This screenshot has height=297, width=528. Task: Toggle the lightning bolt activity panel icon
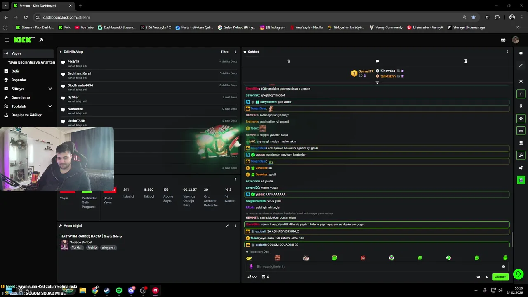(521, 94)
